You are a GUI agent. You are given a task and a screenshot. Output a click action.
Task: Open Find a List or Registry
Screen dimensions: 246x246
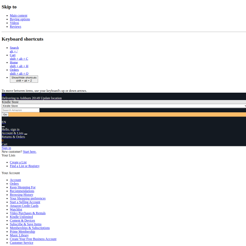[25, 166]
